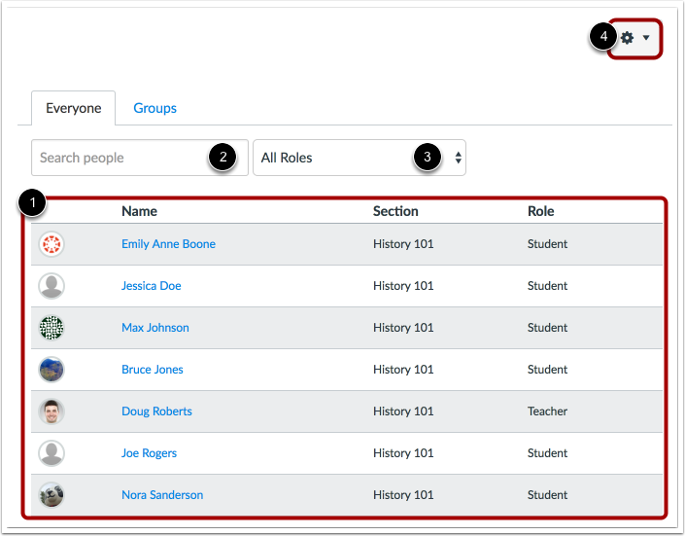Click Nora Sanderson's panda avatar

tap(51, 495)
